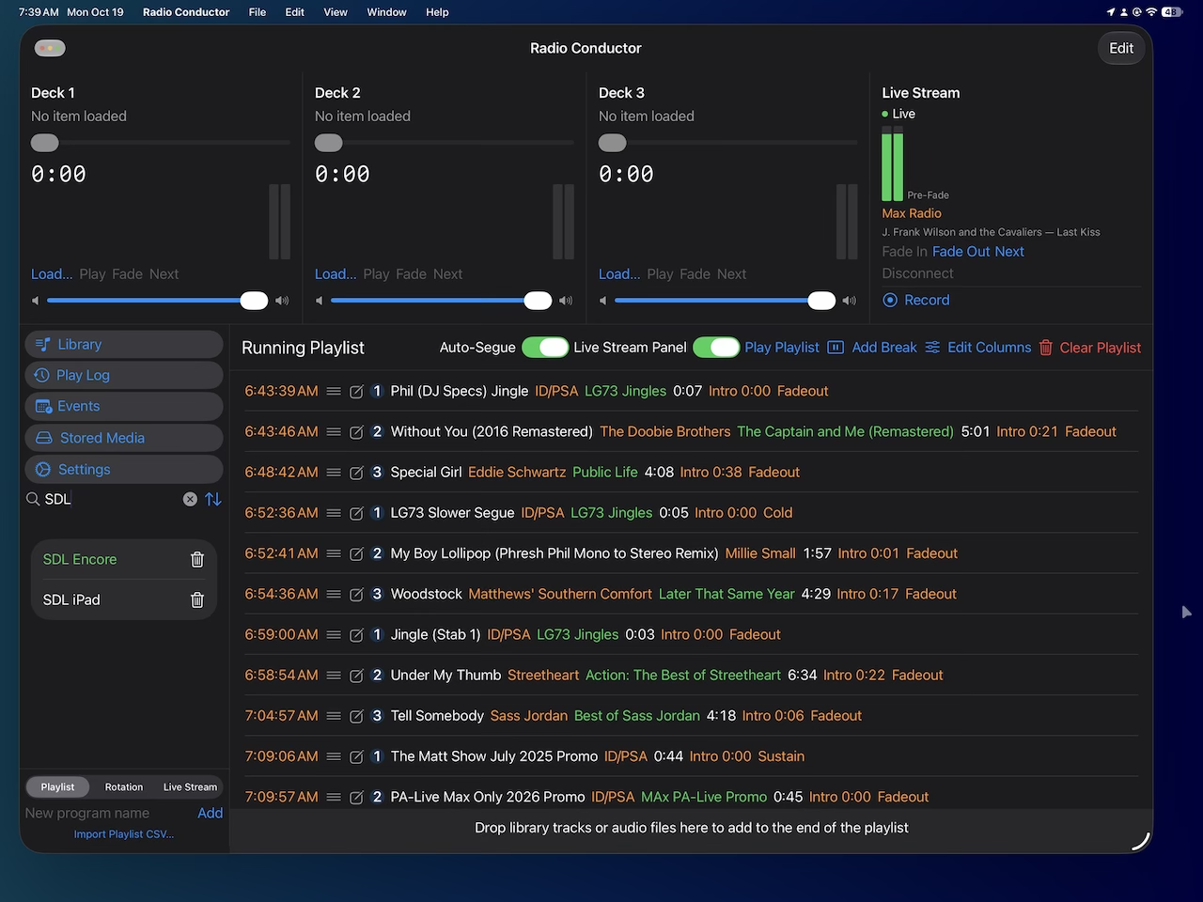Open edit note icon for LG73 Slower Segue
1203x902 pixels.
(356, 513)
